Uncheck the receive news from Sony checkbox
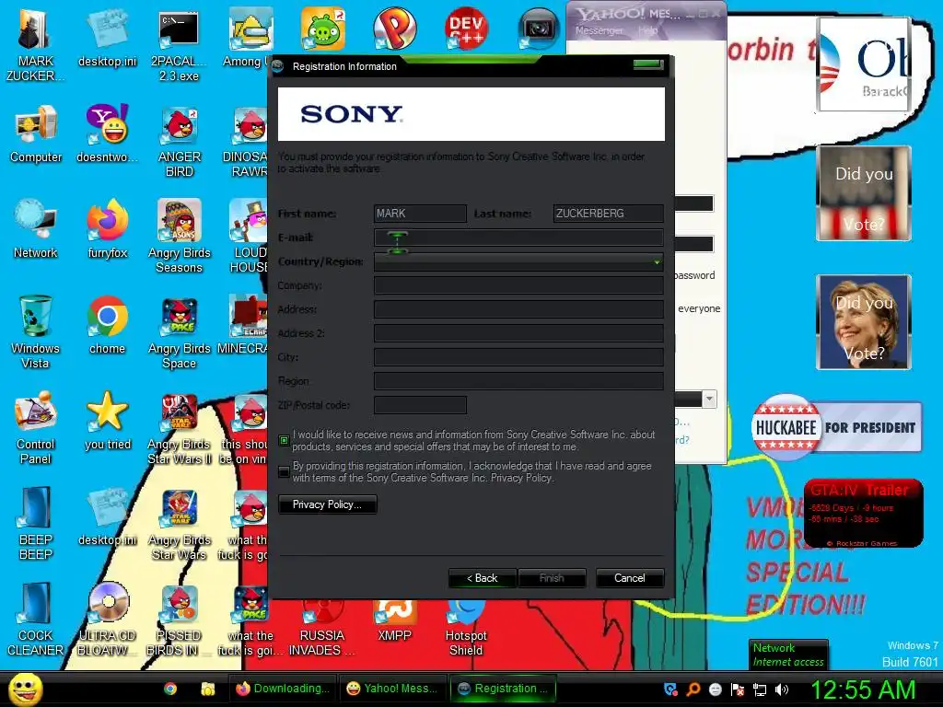943x707 pixels. 284,441
